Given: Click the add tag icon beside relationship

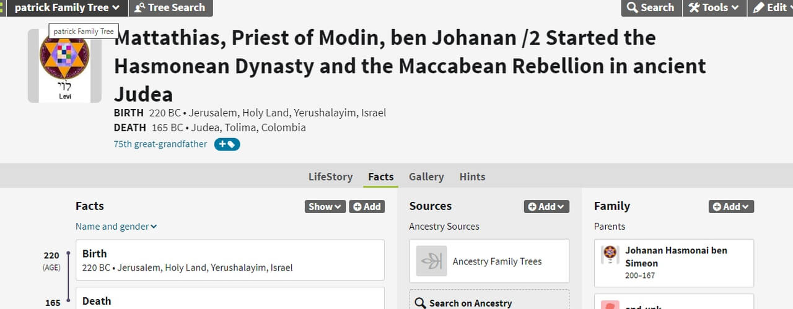Looking at the screenshot, I should (x=227, y=144).
